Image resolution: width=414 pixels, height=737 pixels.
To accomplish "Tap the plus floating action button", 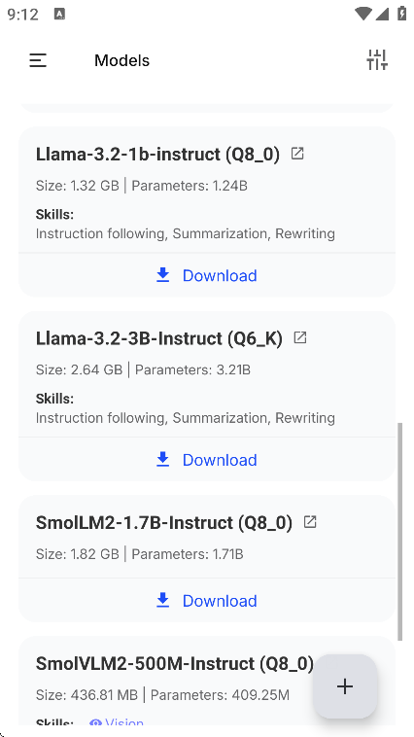I will 345,686.
